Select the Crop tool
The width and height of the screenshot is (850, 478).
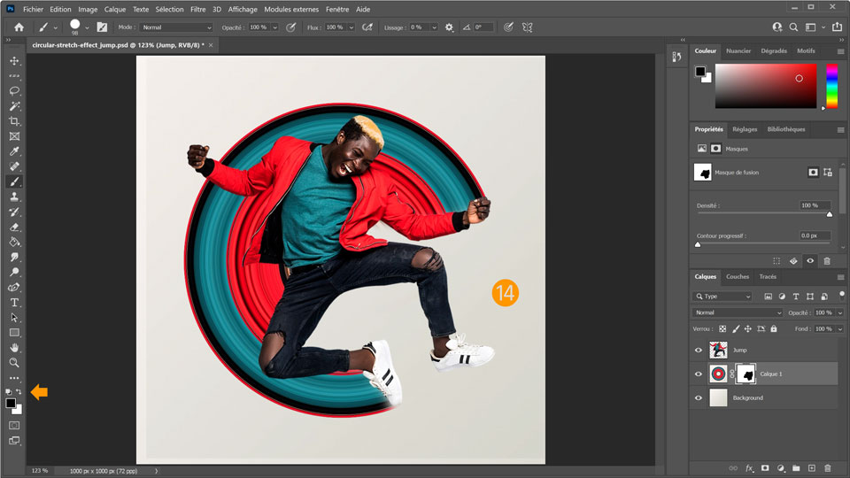pos(14,120)
